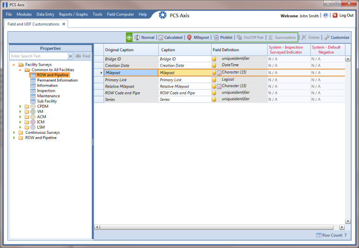
Task: Clear the search text with X button
Action: click(x=70, y=56)
